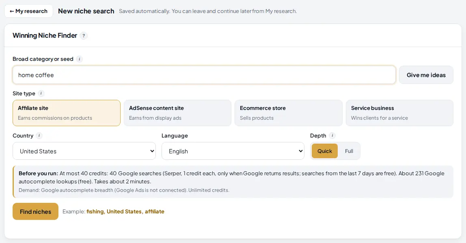The width and height of the screenshot is (466, 243).
Task: Set depth to Full
Action: click(x=349, y=151)
